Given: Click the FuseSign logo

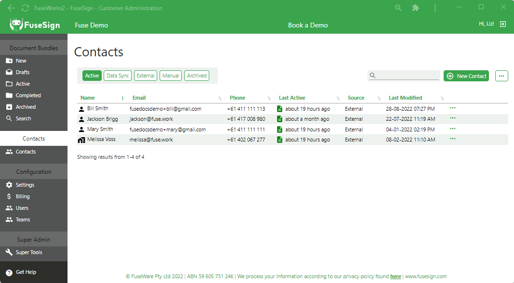Looking at the screenshot, I should (35, 25).
